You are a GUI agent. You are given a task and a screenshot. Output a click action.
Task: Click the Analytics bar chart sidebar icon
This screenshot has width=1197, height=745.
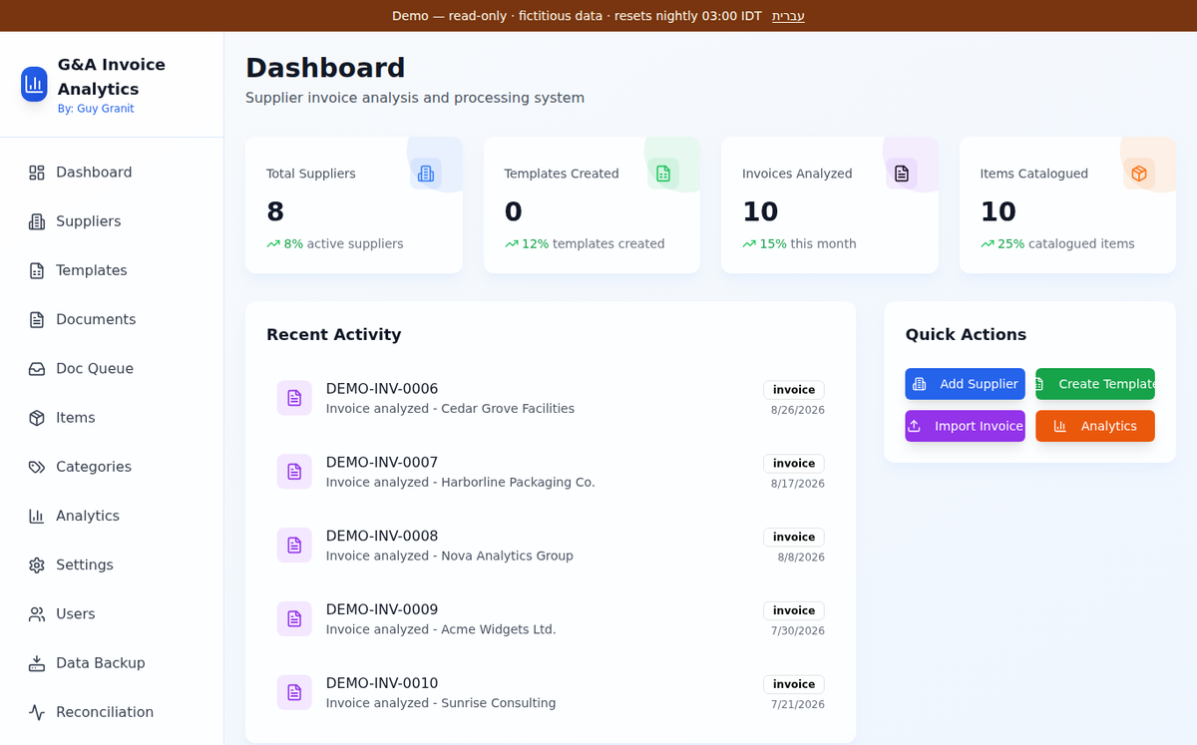pos(37,516)
